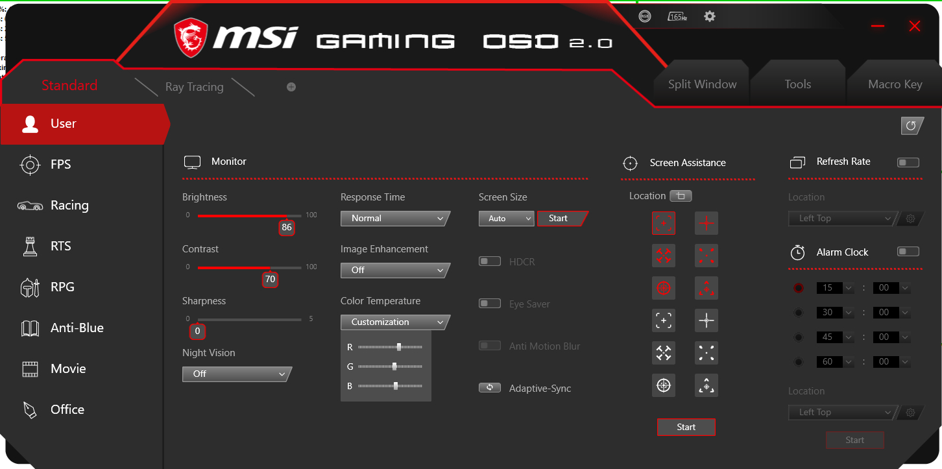Select white thin cross with center circle
The height and width of the screenshot is (469, 942).
pos(706,320)
